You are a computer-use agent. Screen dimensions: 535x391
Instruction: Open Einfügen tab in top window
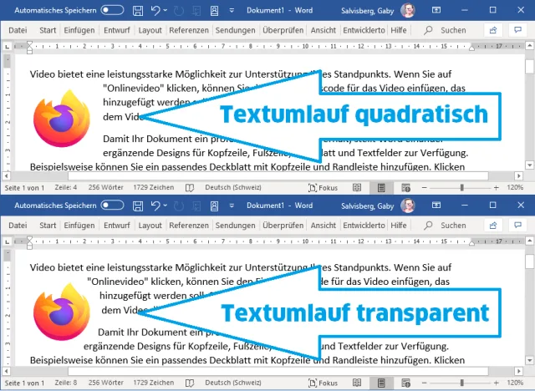(79, 30)
